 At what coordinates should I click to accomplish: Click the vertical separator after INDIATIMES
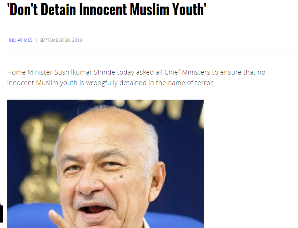pos(36,40)
